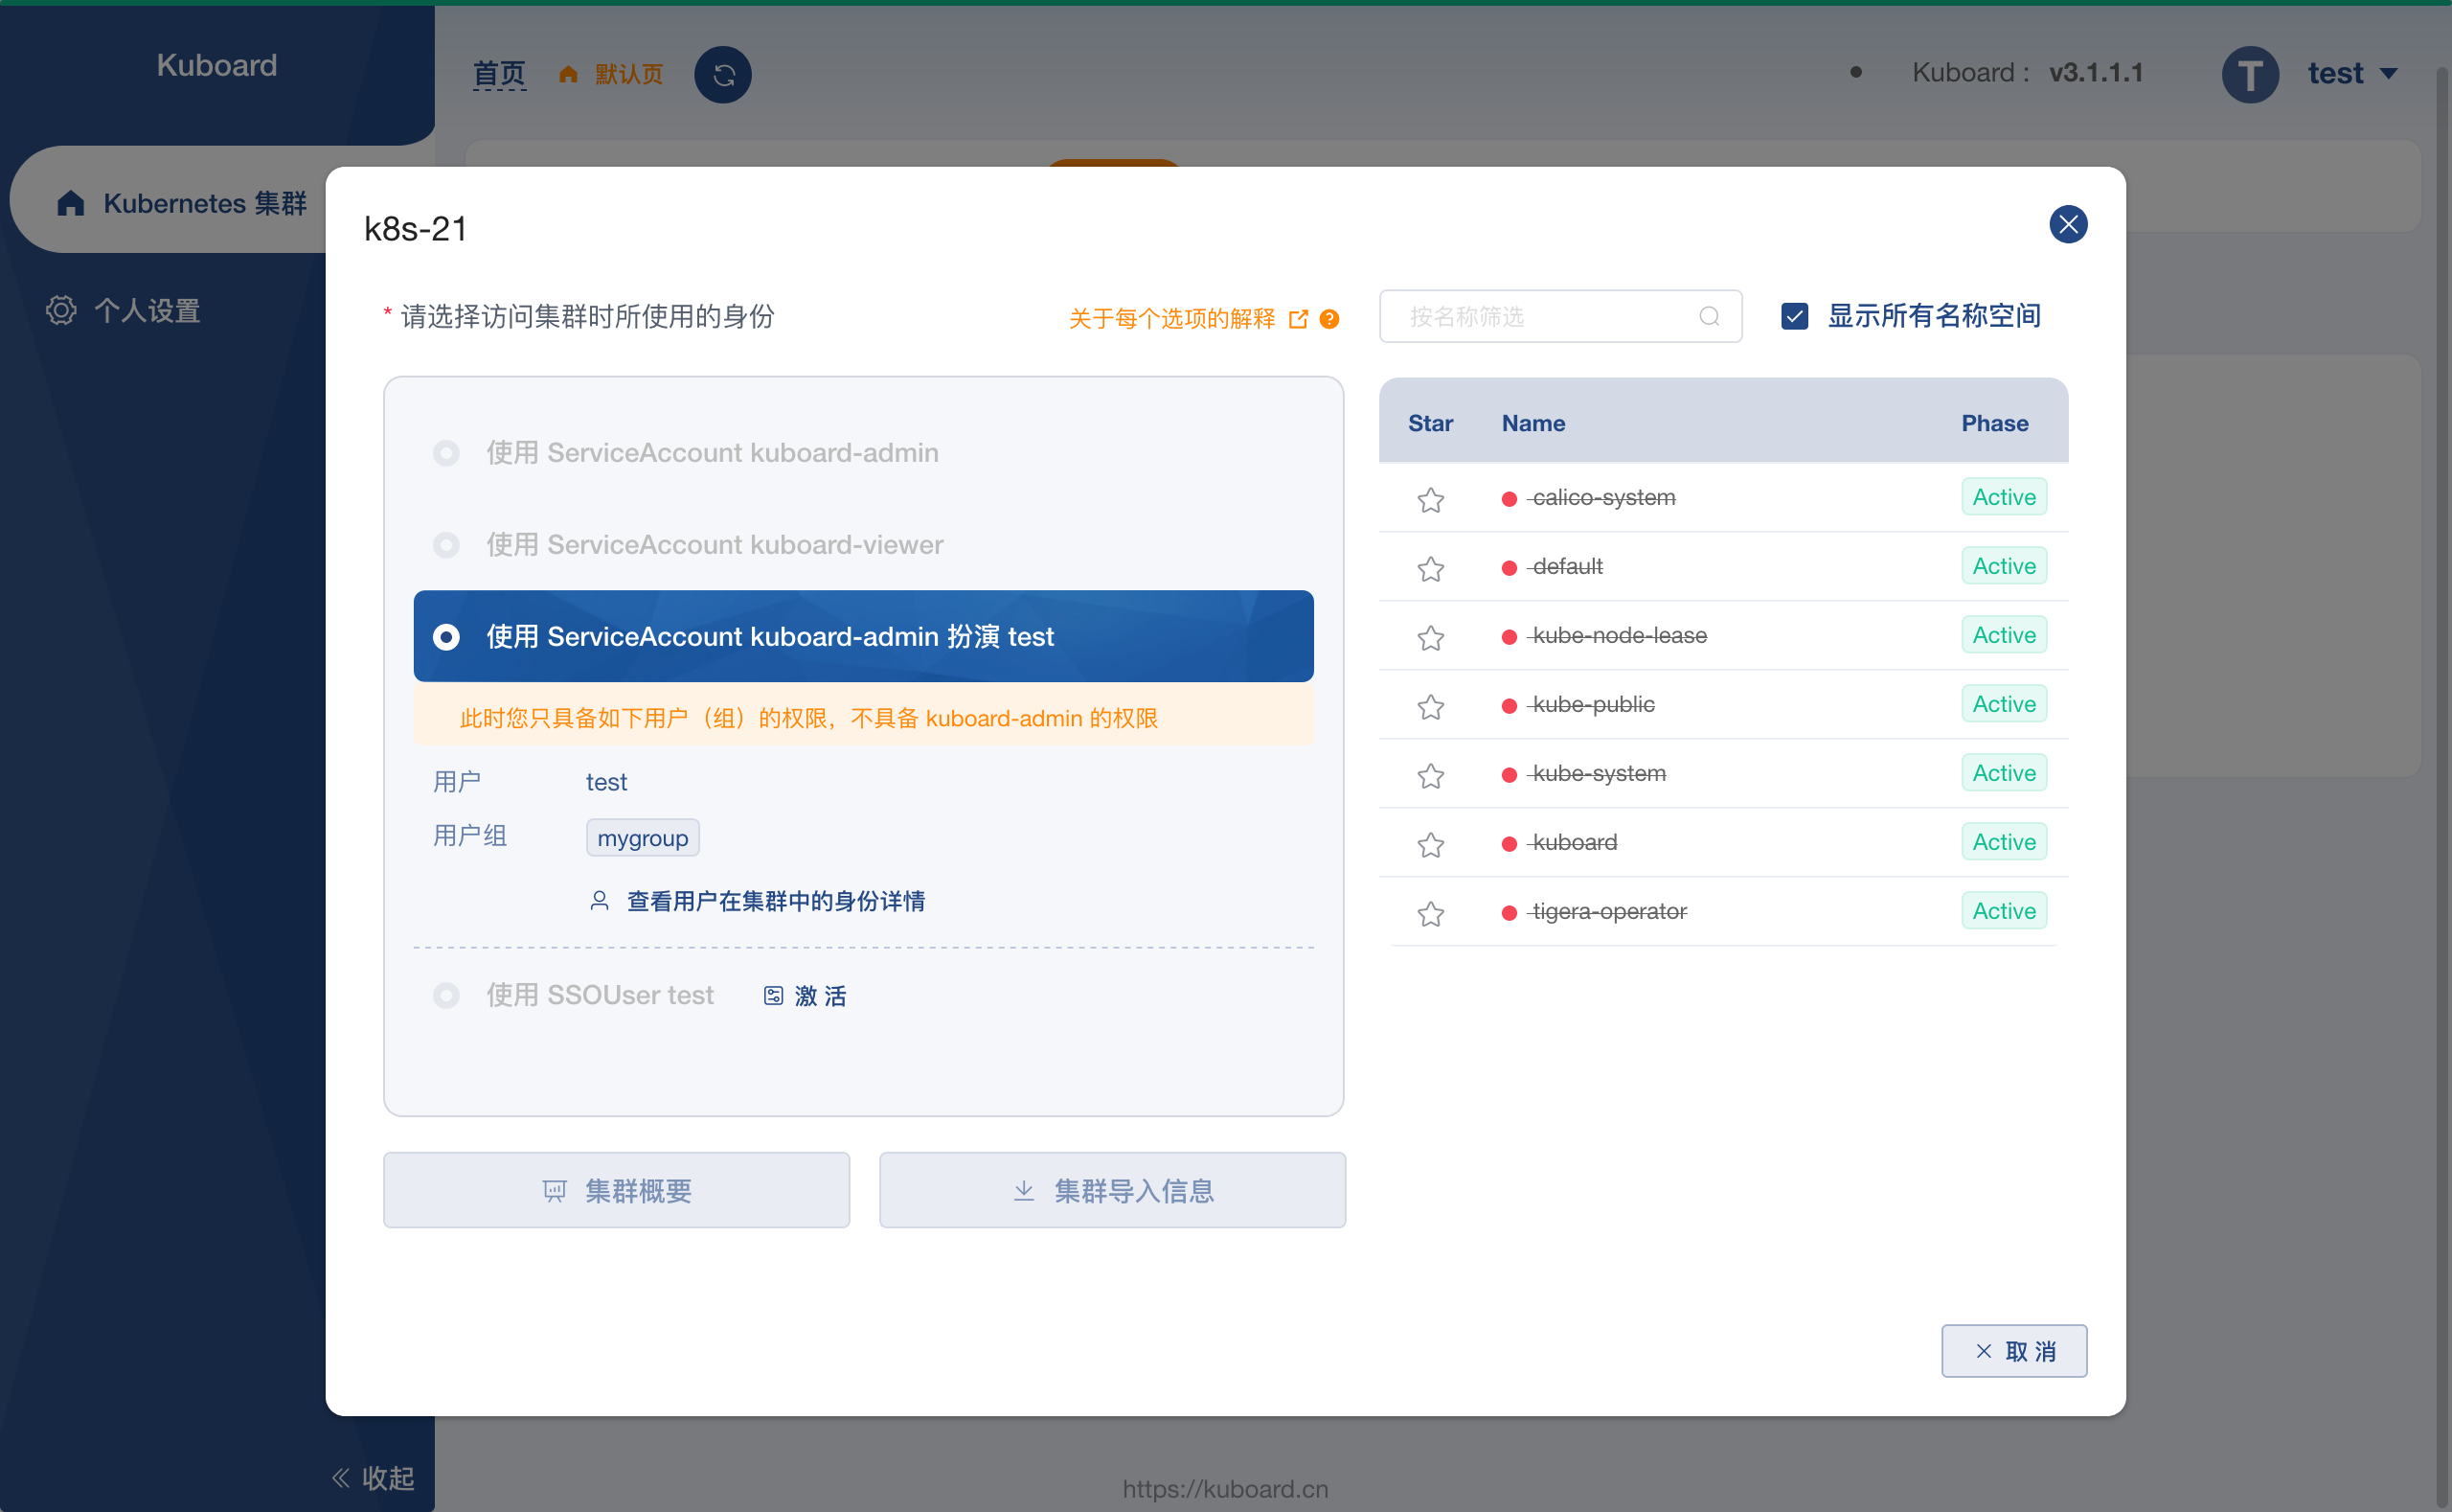
Task: Click 集群导入信息 button
Action: [x=1112, y=1191]
